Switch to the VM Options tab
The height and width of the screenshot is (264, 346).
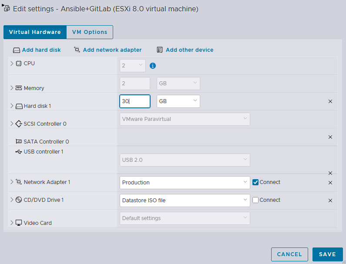[x=90, y=32]
